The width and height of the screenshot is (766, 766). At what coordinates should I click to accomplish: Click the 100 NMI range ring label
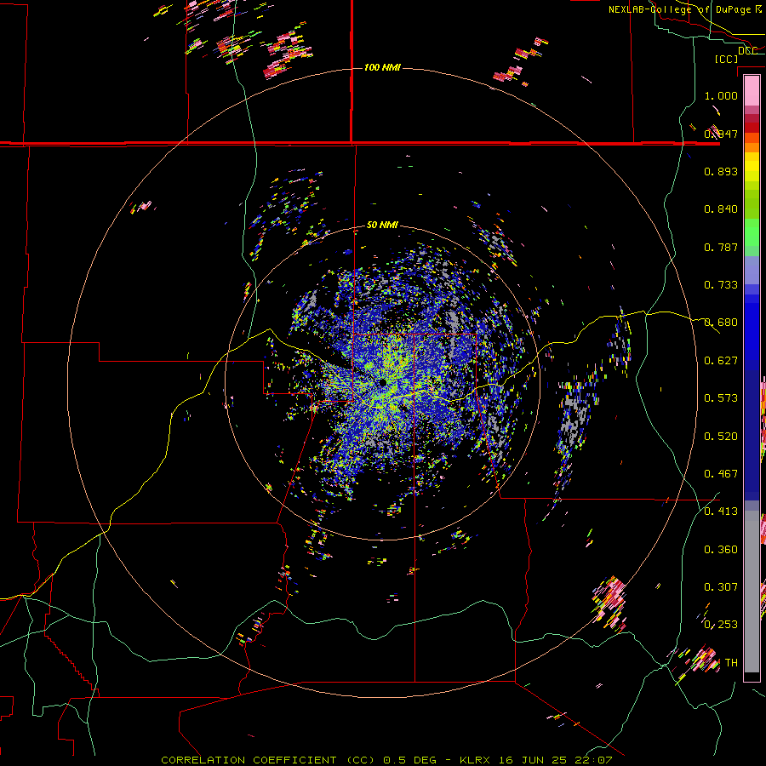point(382,67)
